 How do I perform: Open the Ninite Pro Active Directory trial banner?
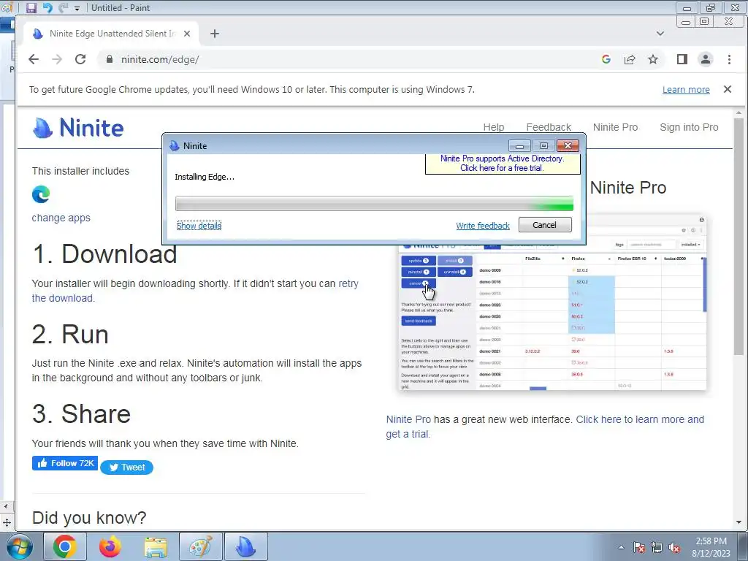click(503, 163)
